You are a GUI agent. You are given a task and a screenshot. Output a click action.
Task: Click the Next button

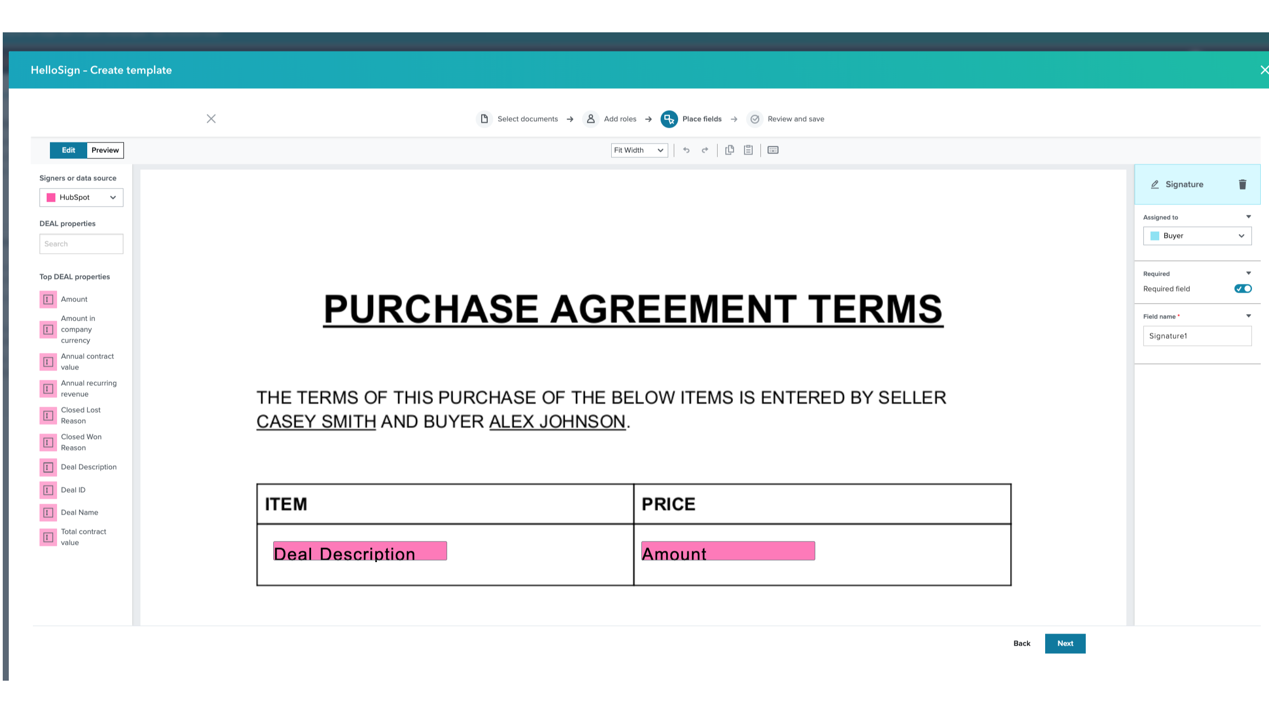tap(1065, 643)
